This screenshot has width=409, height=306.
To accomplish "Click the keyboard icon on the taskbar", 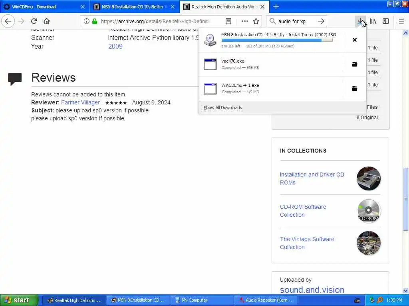I will click(357, 300).
